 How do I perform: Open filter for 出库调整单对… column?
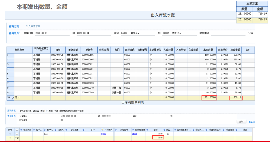click(x=175, y=130)
